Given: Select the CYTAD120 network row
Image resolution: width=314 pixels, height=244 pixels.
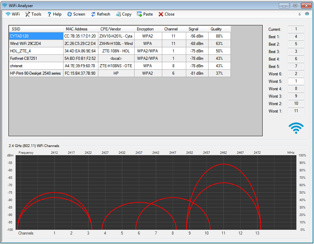Looking at the screenshot, I should pyautogui.click(x=36, y=36).
